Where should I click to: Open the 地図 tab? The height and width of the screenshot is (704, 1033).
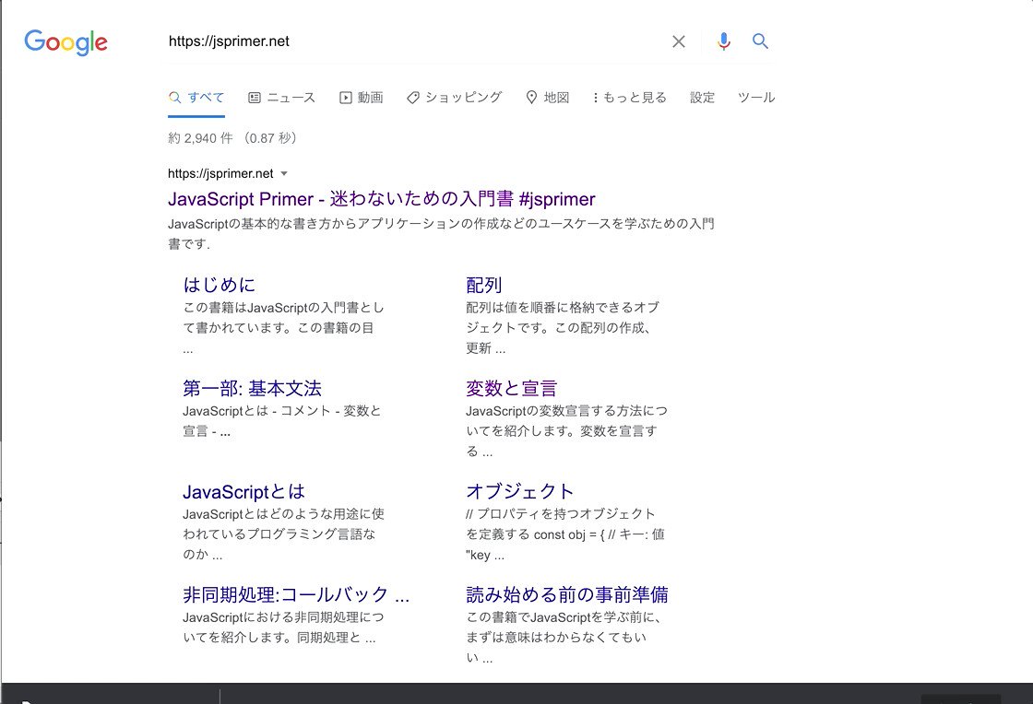point(548,98)
